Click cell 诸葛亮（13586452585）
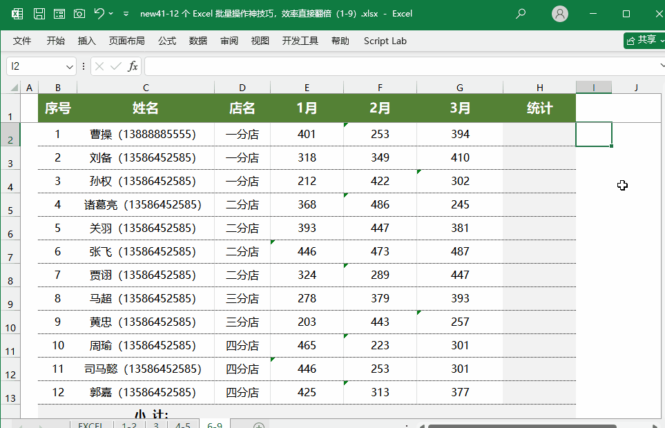The height and width of the screenshot is (428, 665). (x=146, y=204)
